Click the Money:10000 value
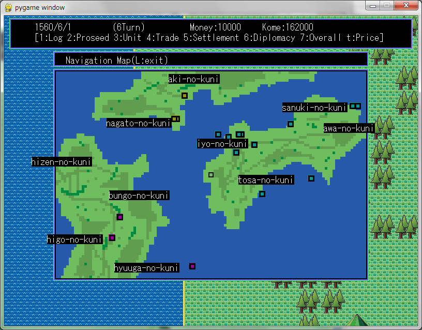This screenshot has height=330, width=422. (215, 27)
